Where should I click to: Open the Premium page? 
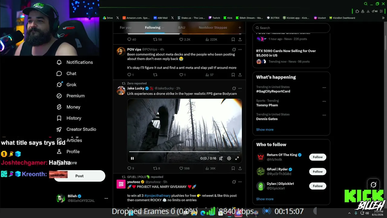pyautogui.click(x=71, y=96)
